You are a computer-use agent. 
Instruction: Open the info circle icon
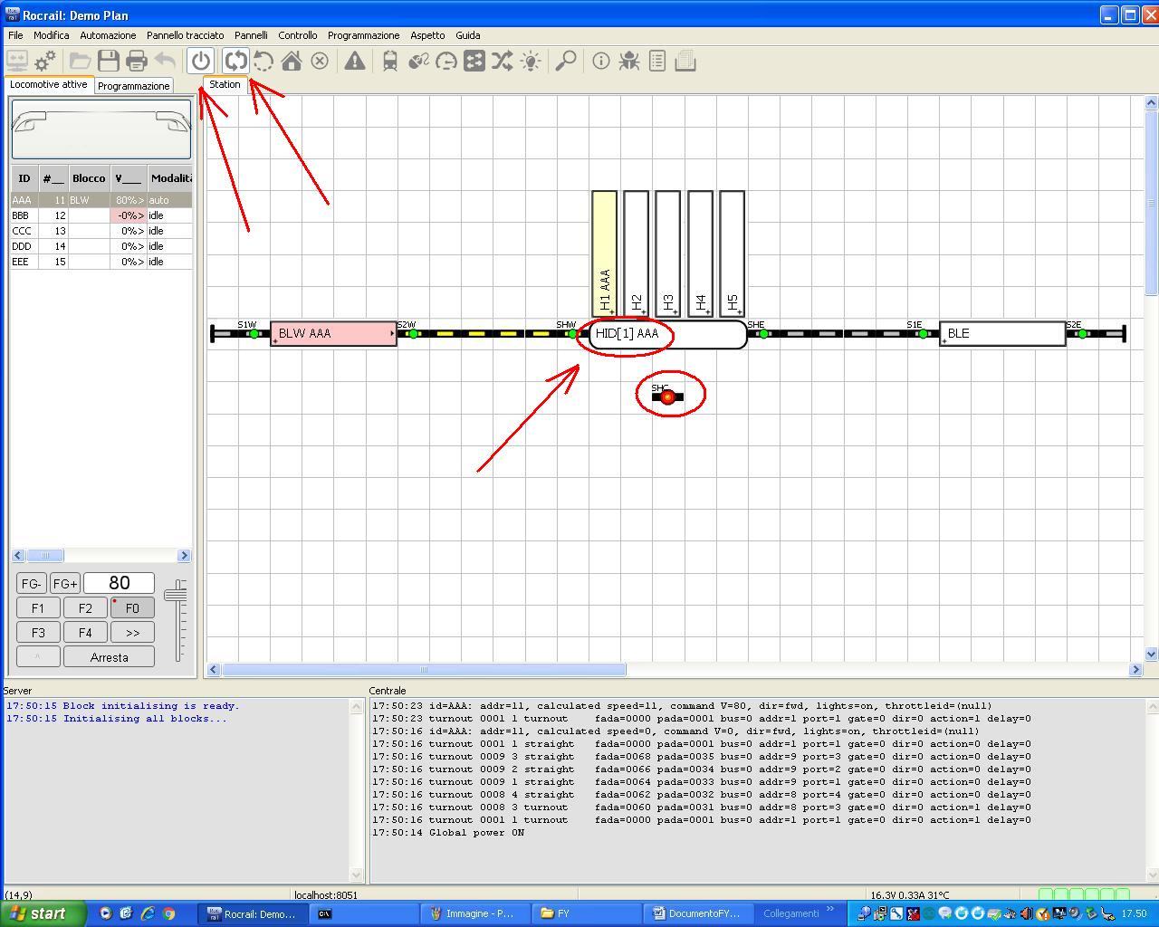[x=600, y=62]
